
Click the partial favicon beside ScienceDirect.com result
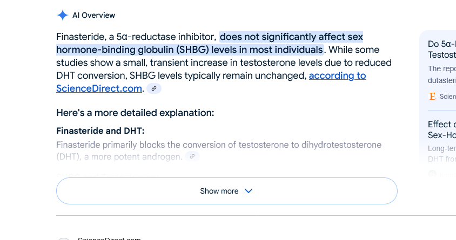click(64, 239)
